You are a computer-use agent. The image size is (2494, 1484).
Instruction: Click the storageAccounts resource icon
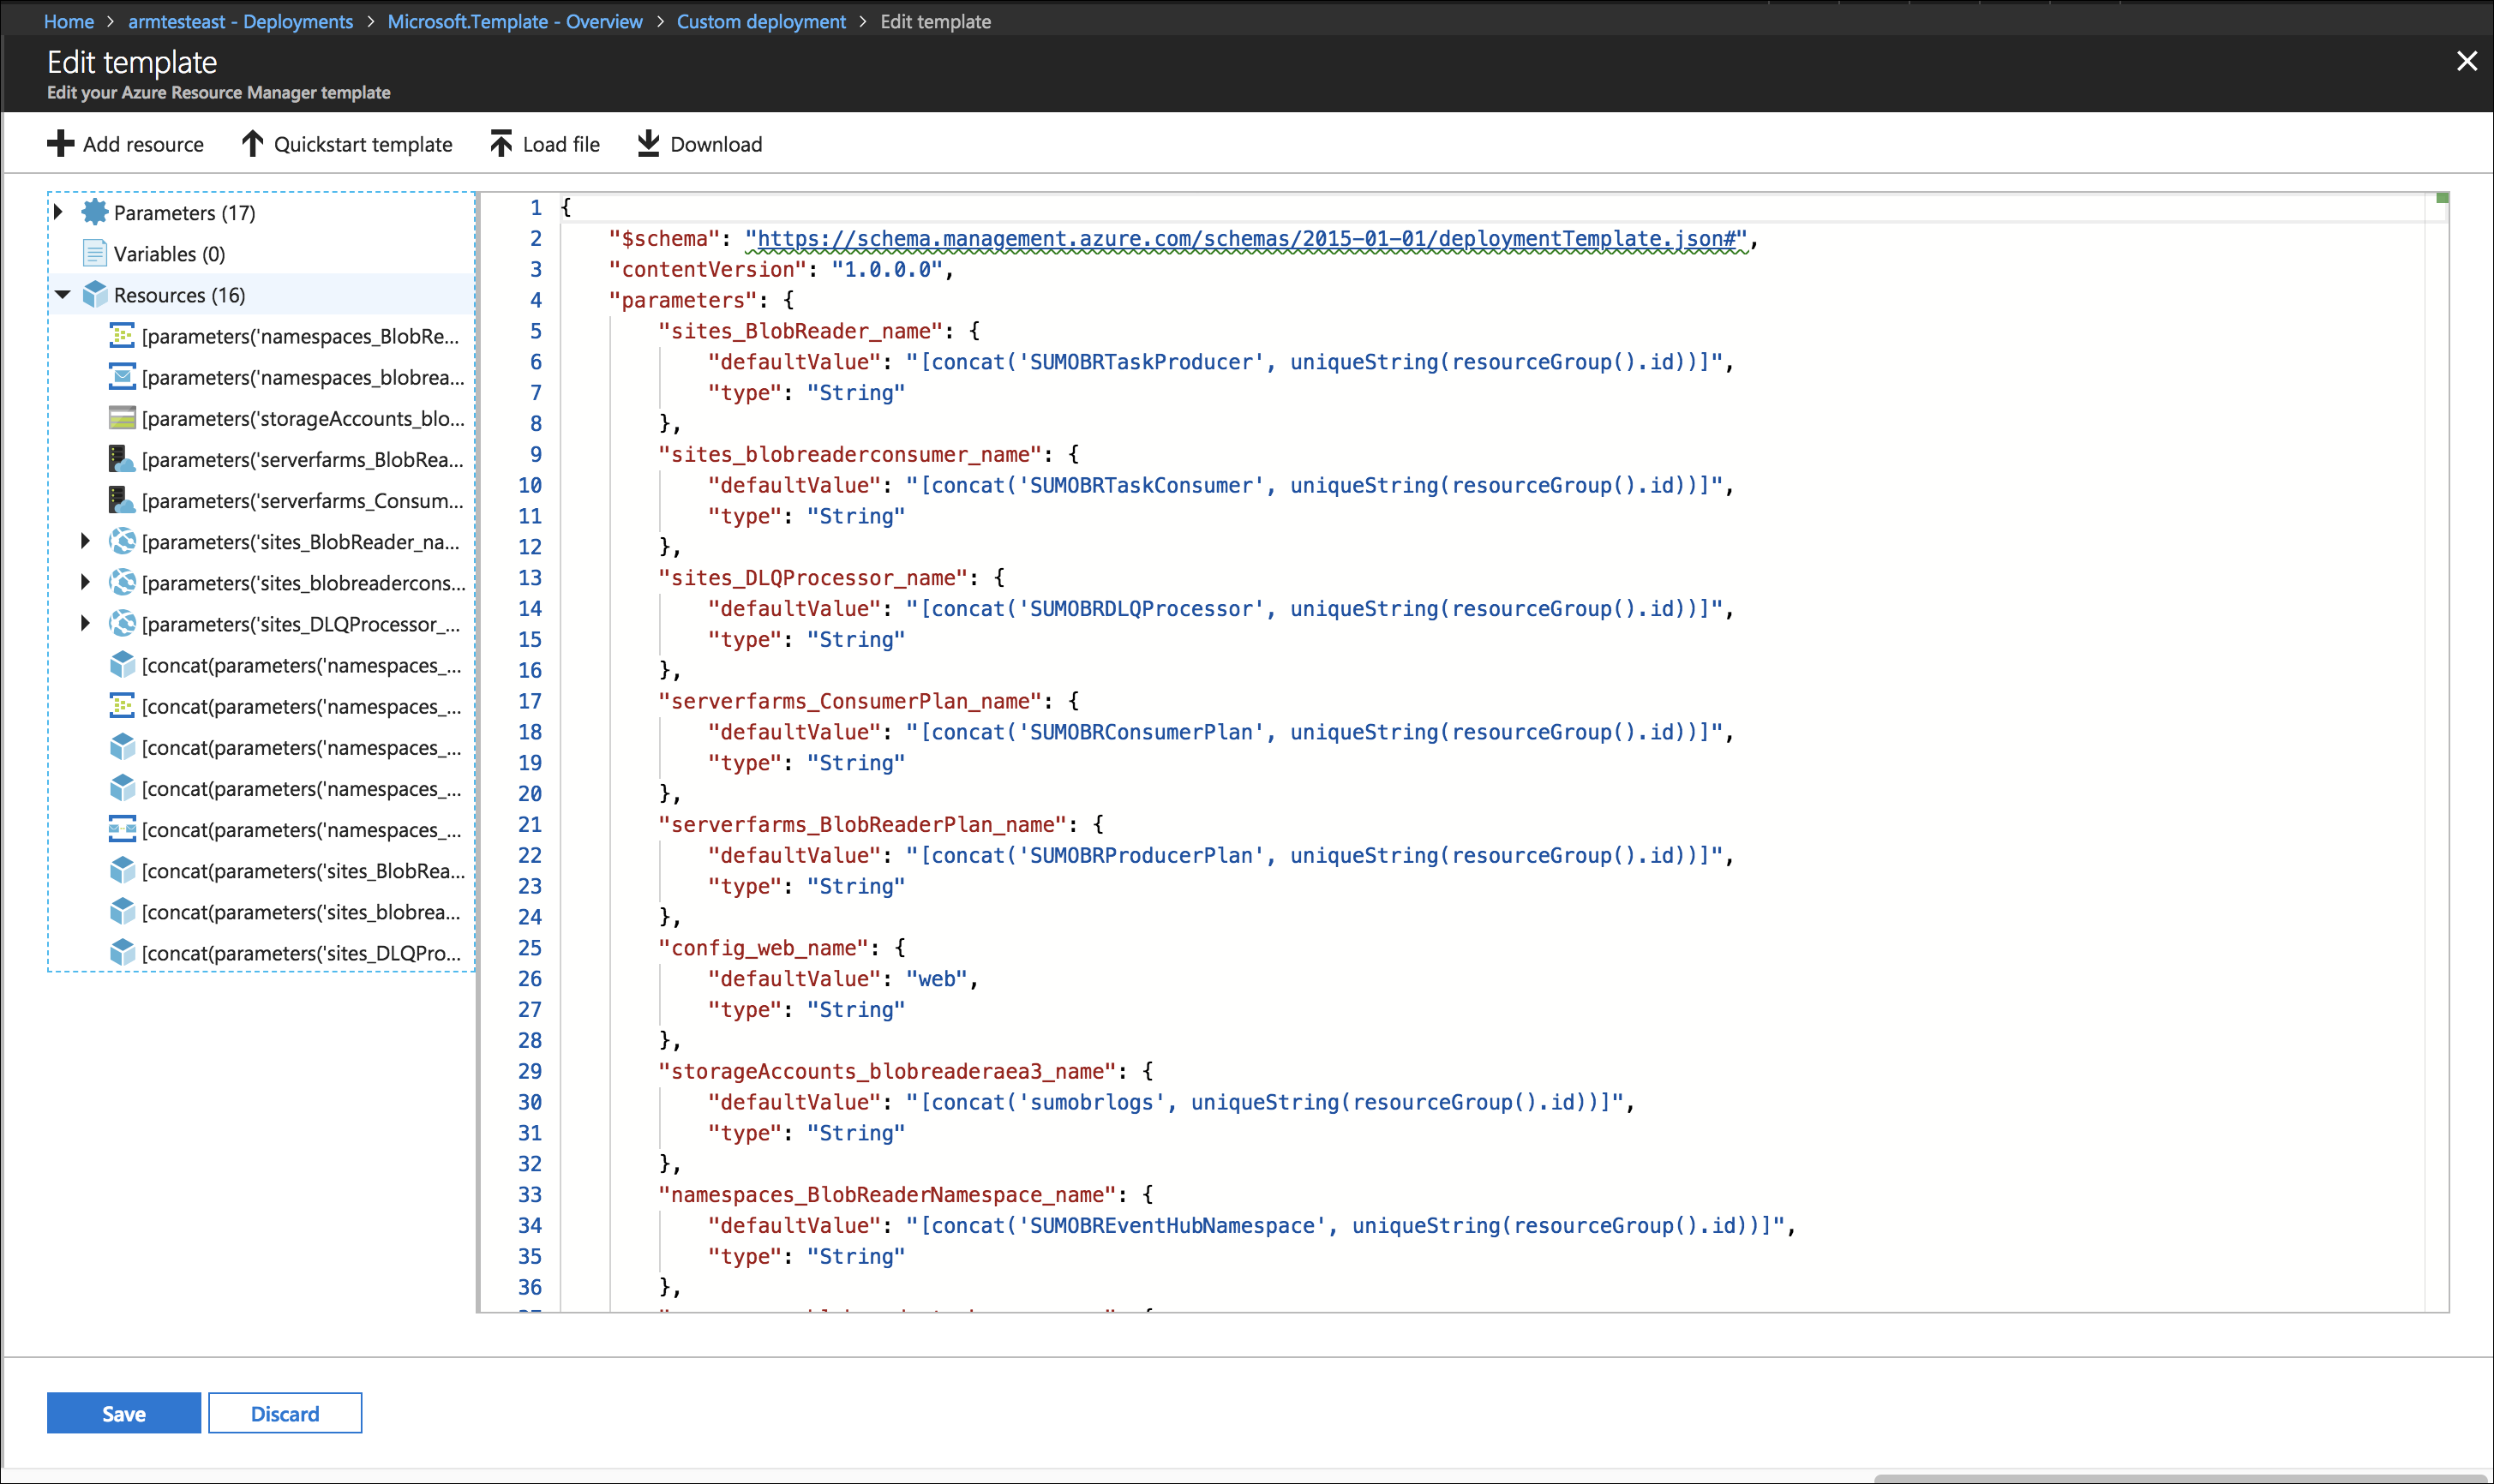click(x=122, y=418)
